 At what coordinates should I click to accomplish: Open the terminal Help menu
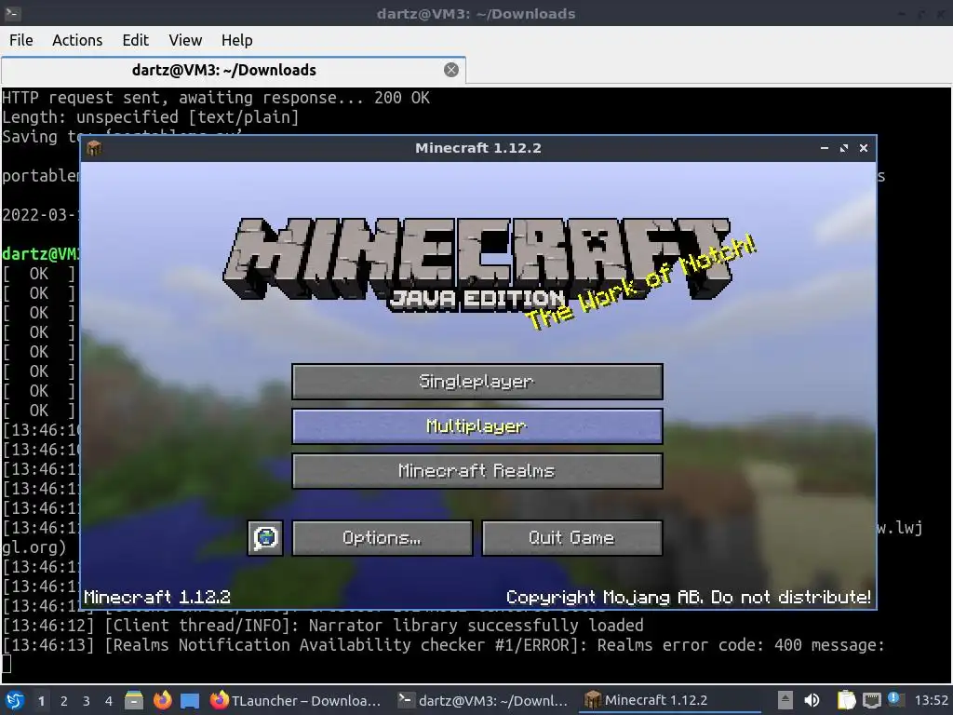[x=236, y=40]
